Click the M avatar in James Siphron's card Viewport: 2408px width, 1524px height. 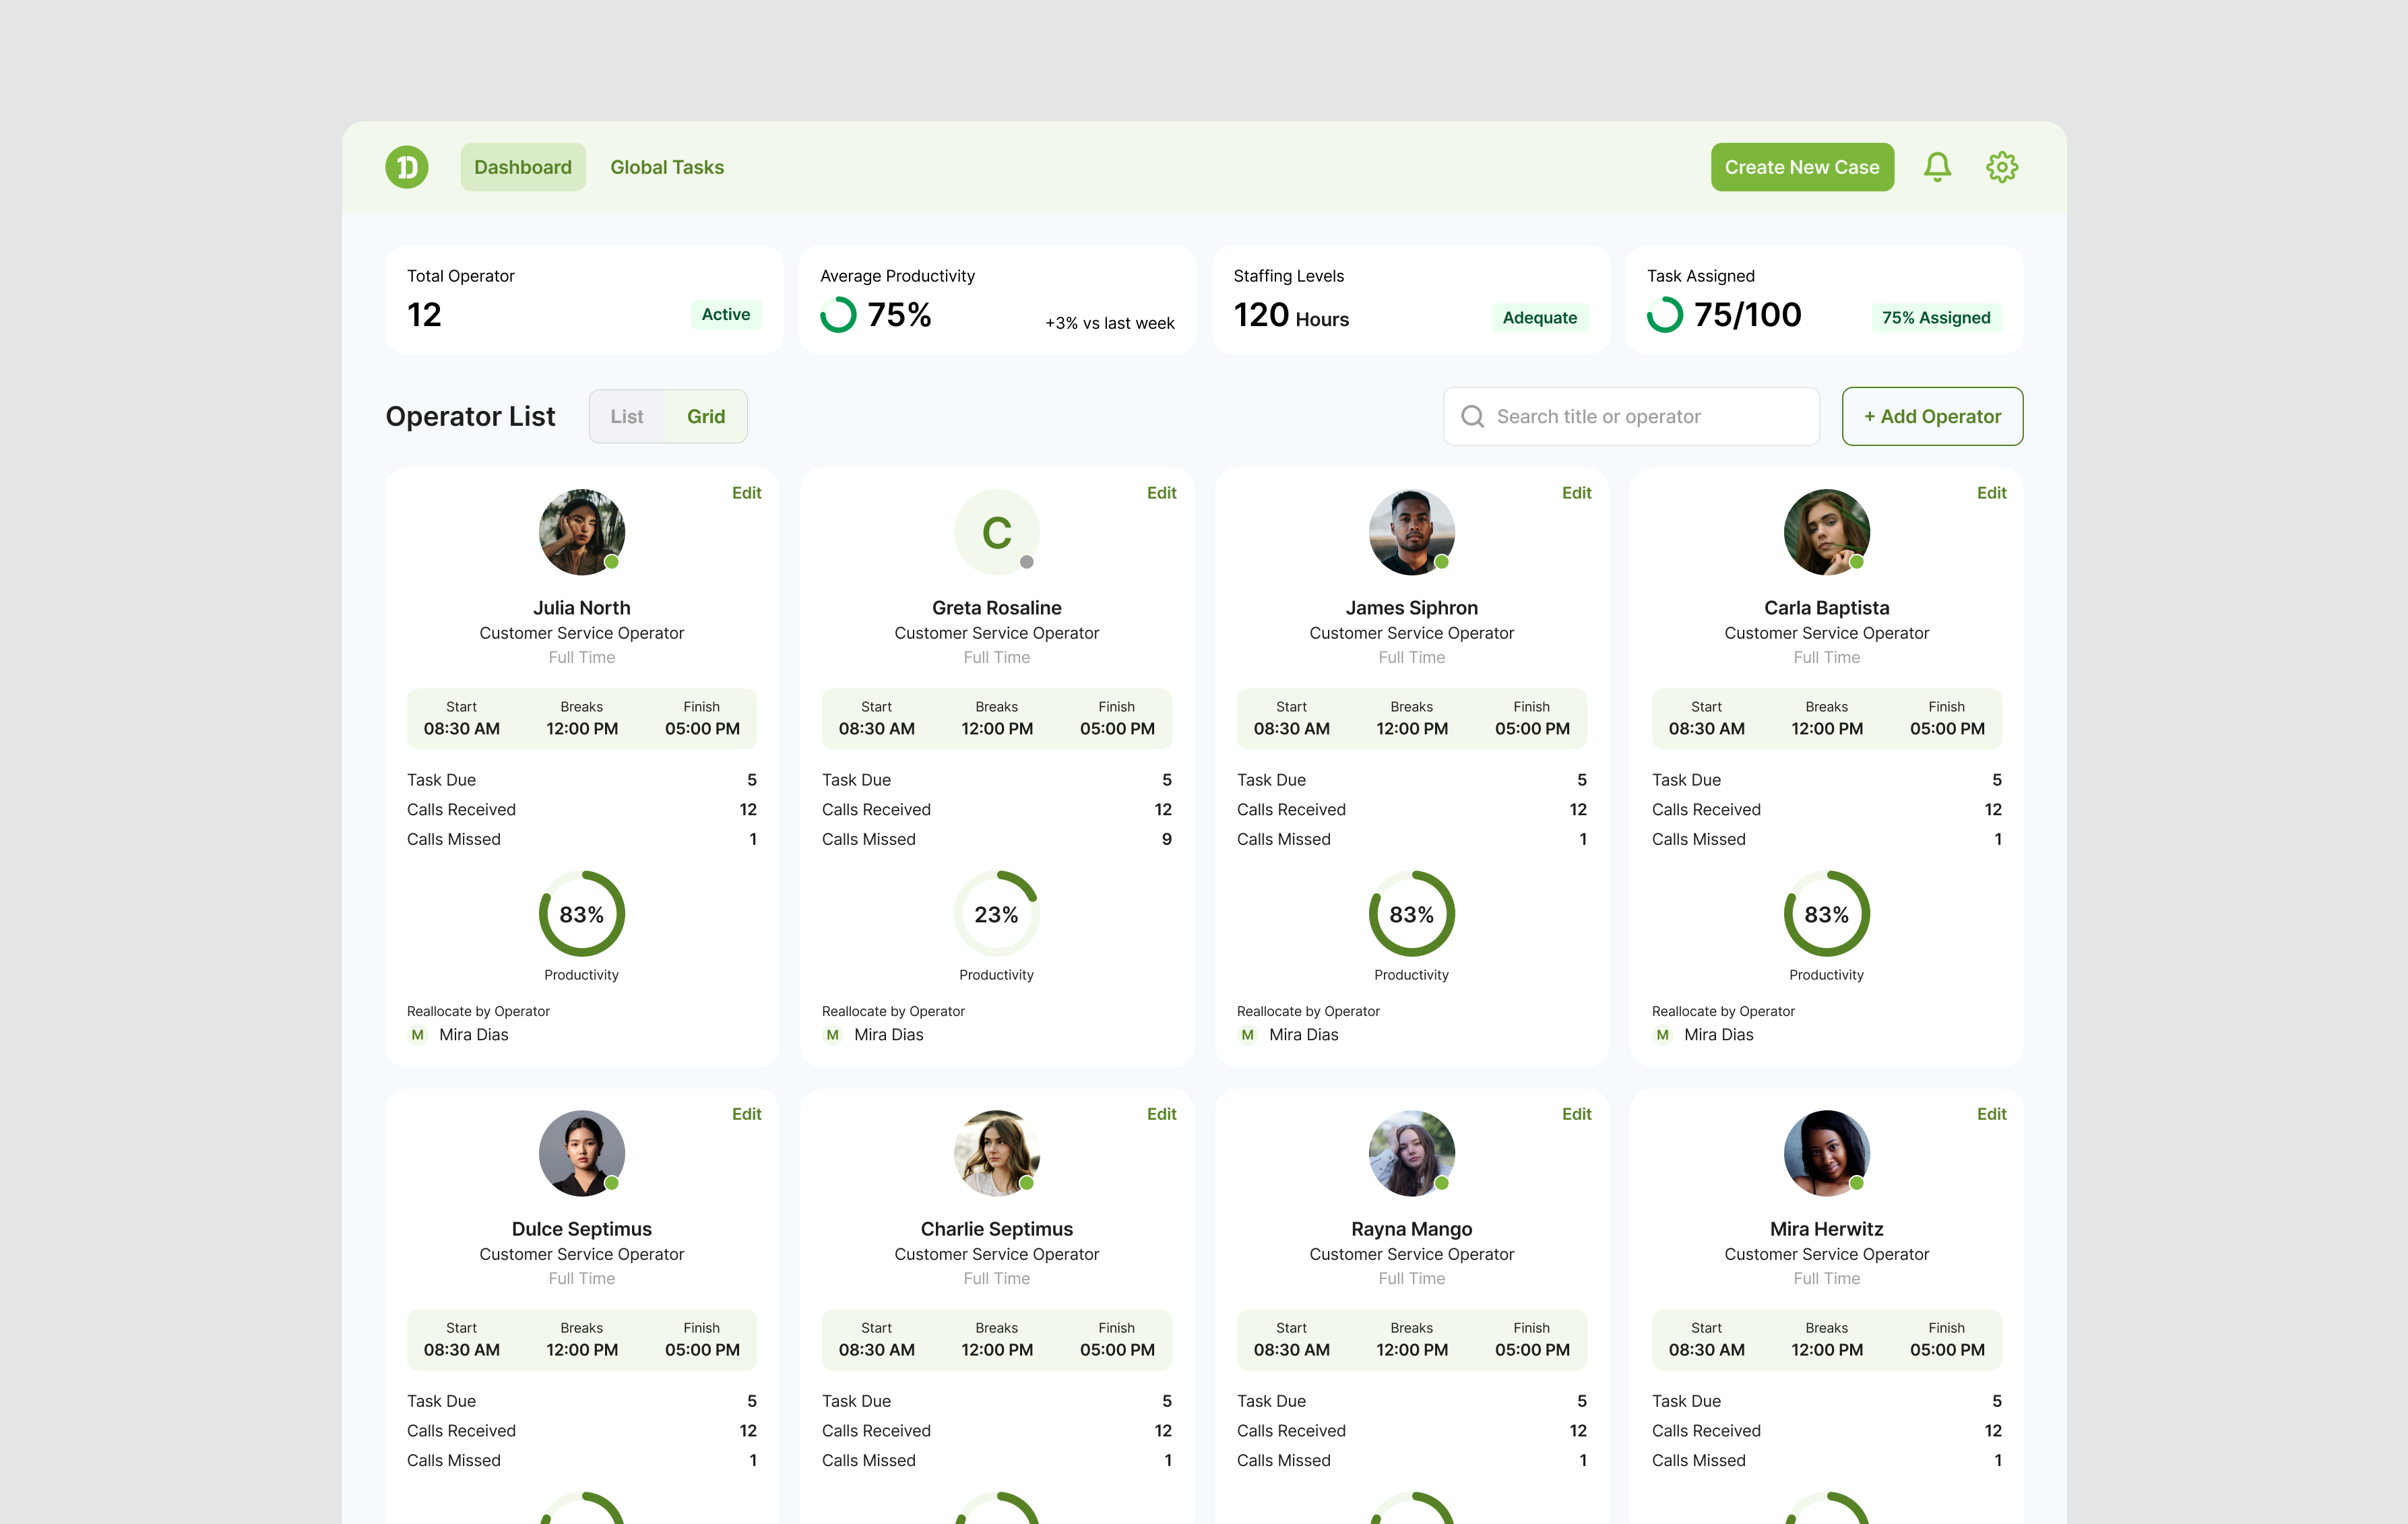point(1248,1035)
